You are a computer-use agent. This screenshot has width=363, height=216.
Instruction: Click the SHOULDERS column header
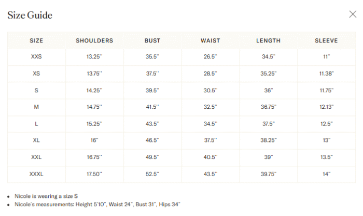pyautogui.click(x=94, y=41)
